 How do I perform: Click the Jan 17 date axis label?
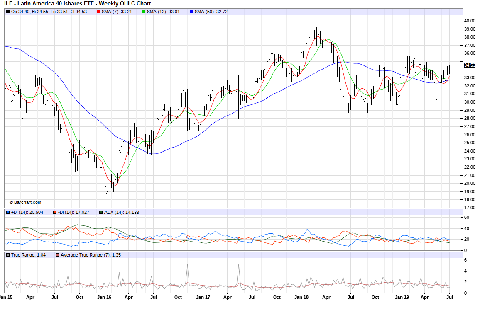[x=203, y=297]
